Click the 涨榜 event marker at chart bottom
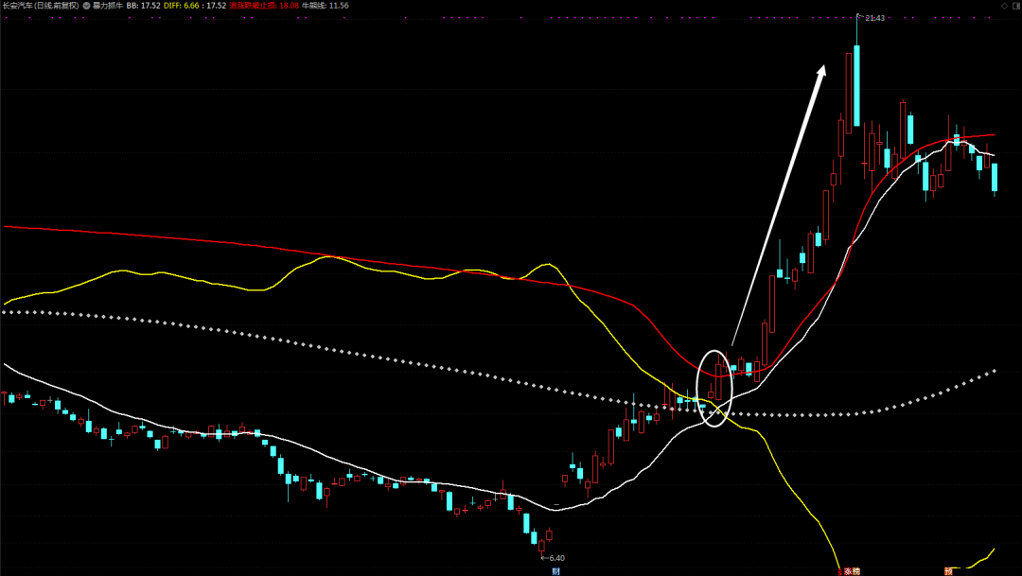The width and height of the screenshot is (1022, 576). pos(852,571)
